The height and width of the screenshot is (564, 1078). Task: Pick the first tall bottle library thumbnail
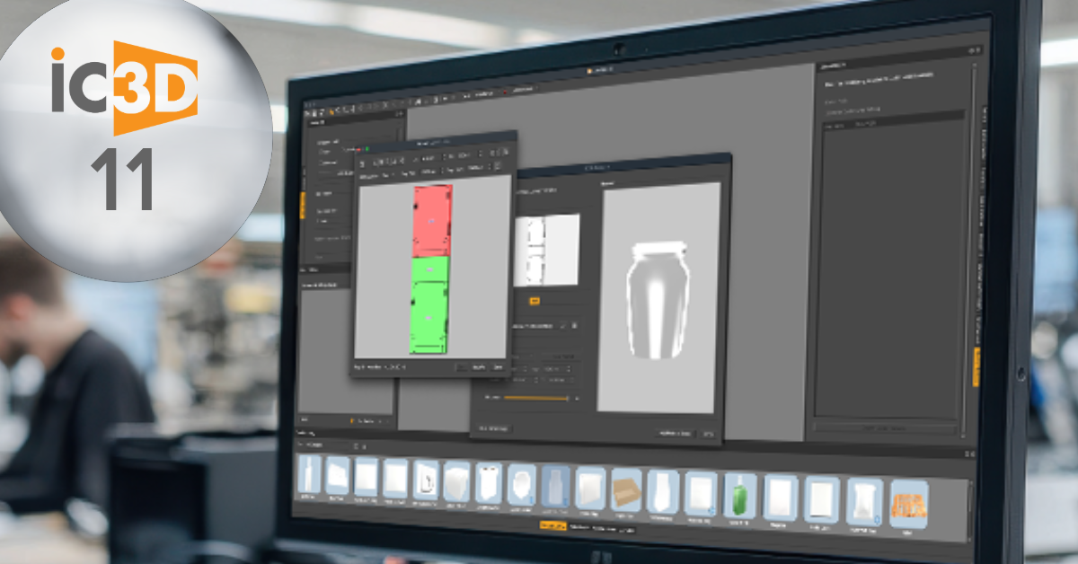click(x=309, y=476)
